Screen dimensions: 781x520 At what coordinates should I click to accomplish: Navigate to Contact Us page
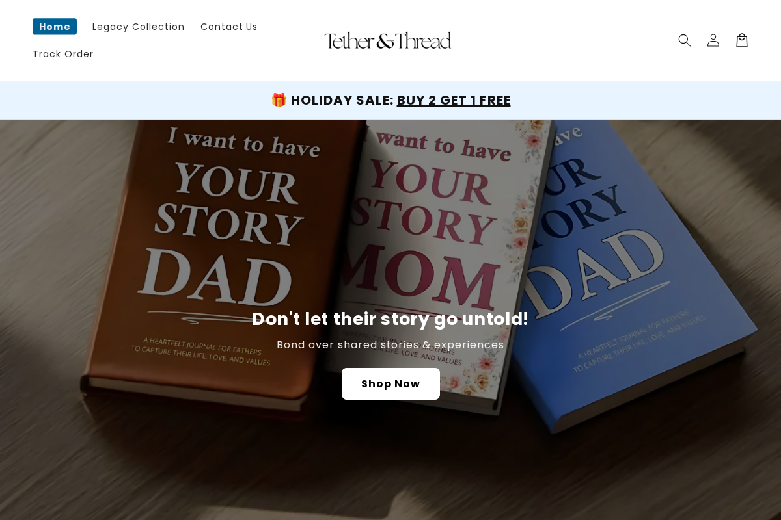pyautogui.click(x=229, y=27)
